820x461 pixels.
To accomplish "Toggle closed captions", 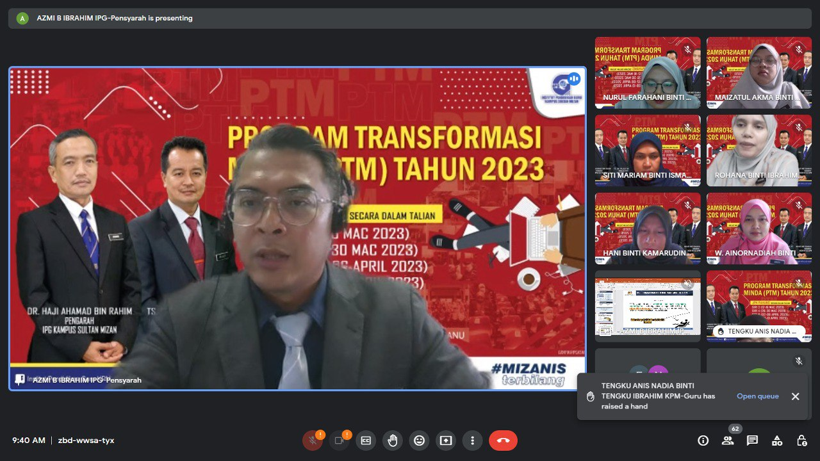I will pos(366,441).
